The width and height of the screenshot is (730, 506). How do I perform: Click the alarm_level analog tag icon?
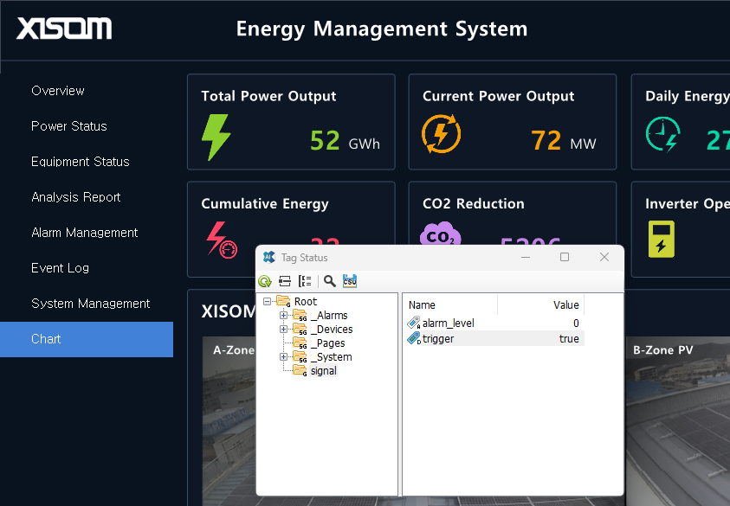tap(413, 323)
